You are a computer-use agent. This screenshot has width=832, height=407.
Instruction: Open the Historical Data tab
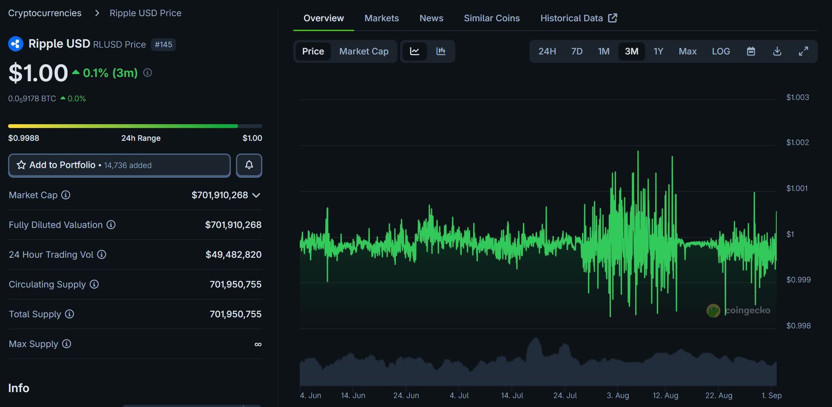(579, 18)
